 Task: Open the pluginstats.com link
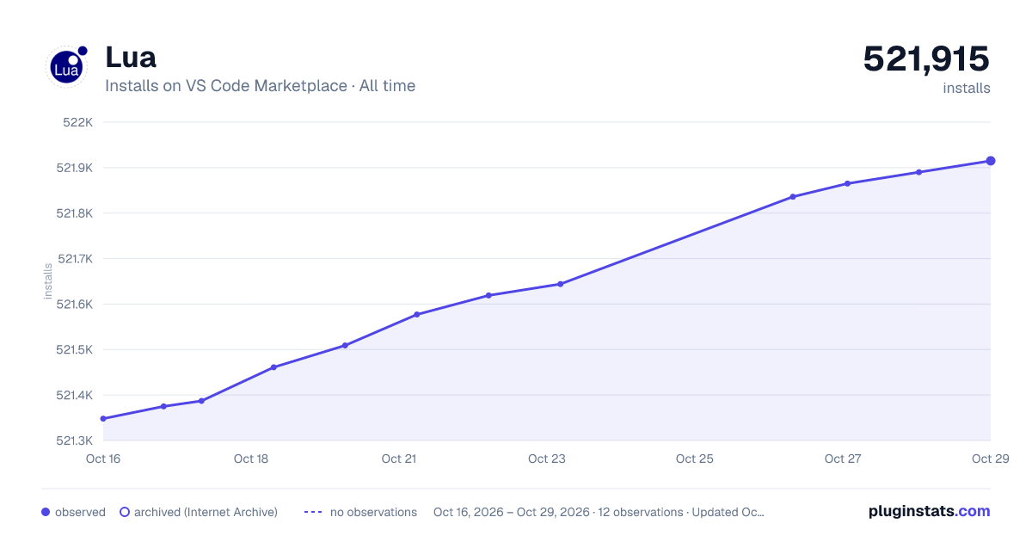tap(929, 511)
